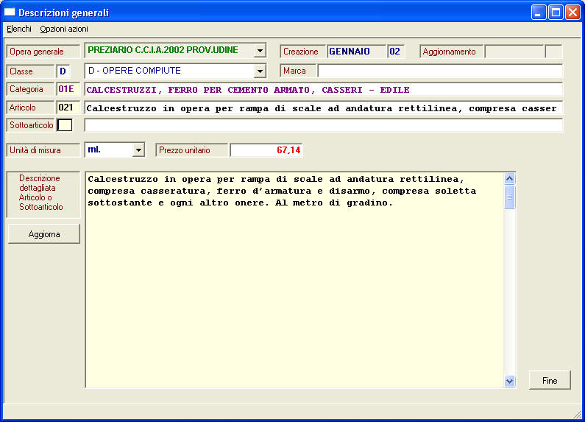Click the Creazione label
This screenshot has height=422, width=585.
pyautogui.click(x=302, y=52)
